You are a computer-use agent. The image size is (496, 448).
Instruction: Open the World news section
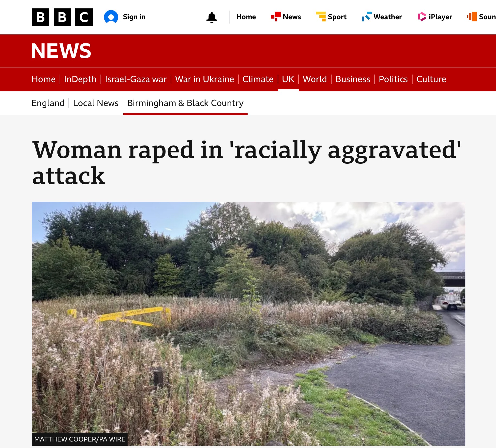[x=315, y=79]
